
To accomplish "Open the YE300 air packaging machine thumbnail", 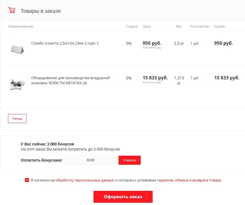I will click(17, 84).
